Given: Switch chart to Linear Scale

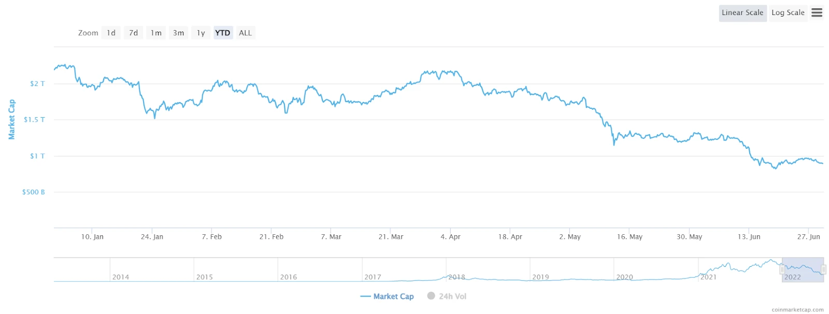Looking at the screenshot, I should tap(742, 13).
